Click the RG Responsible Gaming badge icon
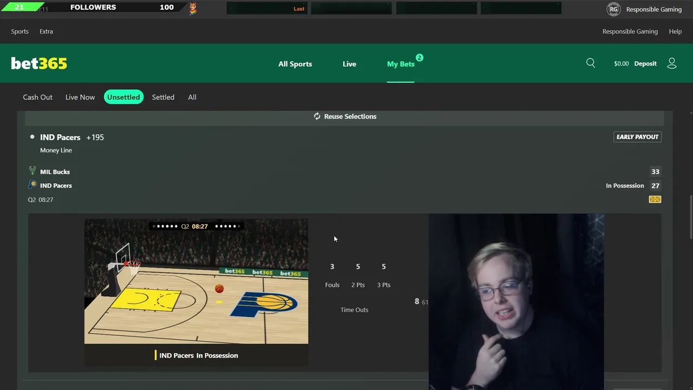Screen dimensions: 693x390 pyautogui.click(x=613, y=9)
